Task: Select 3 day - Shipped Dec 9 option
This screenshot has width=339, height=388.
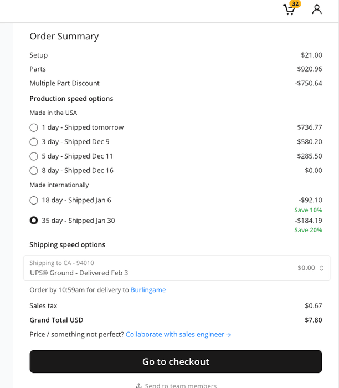Action: [x=34, y=142]
